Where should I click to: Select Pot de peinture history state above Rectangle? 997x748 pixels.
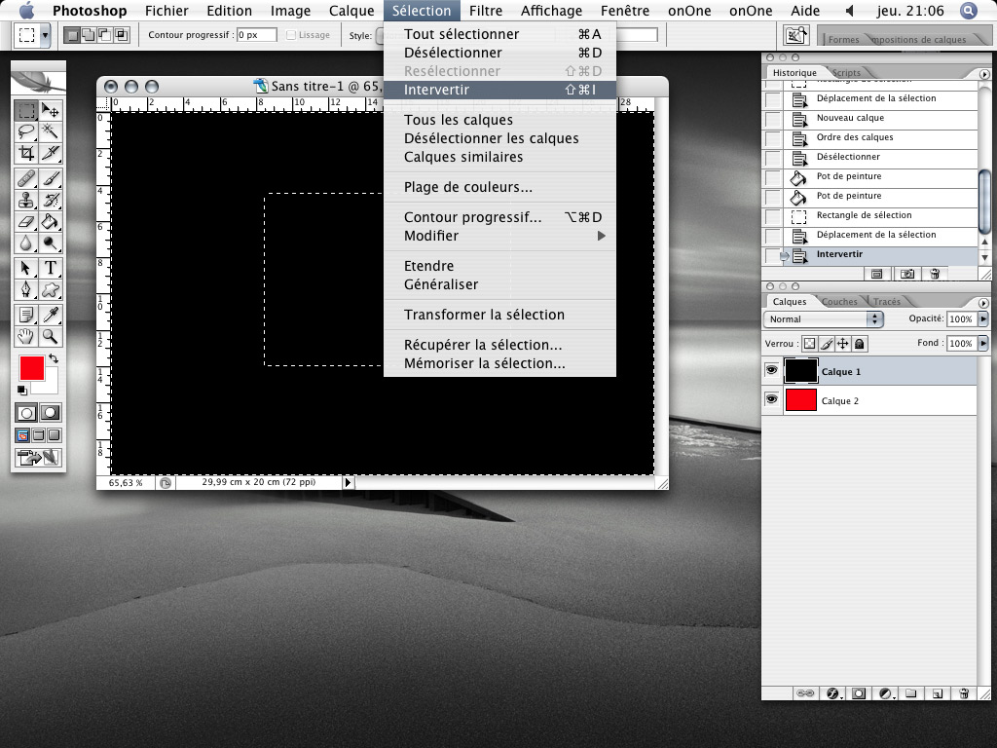(871, 196)
